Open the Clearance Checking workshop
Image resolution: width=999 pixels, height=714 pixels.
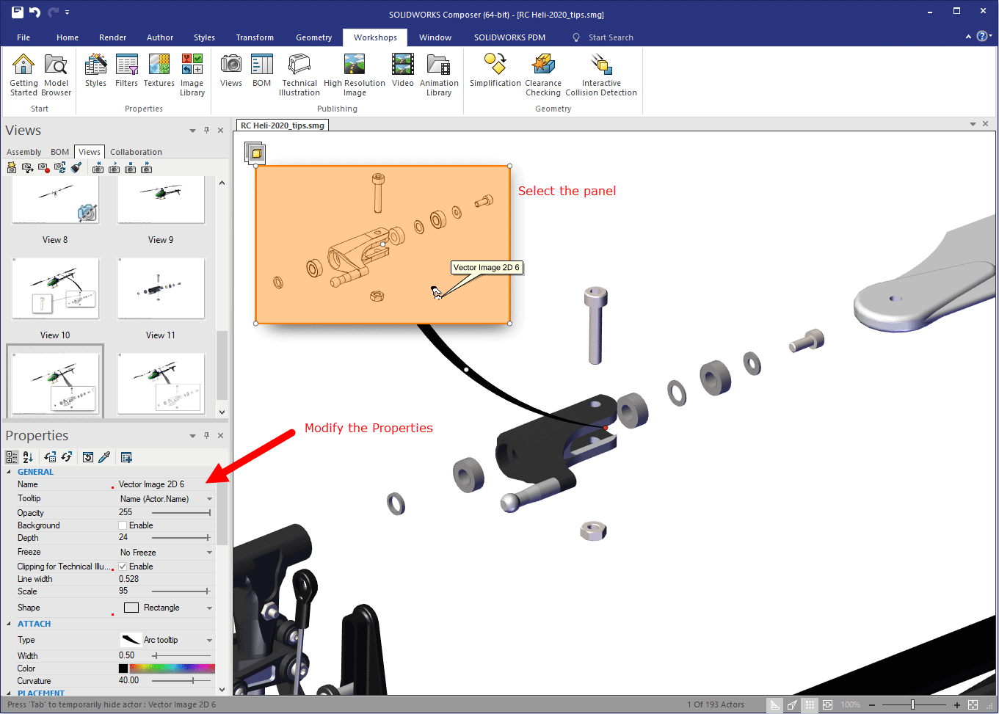click(543, 74)
